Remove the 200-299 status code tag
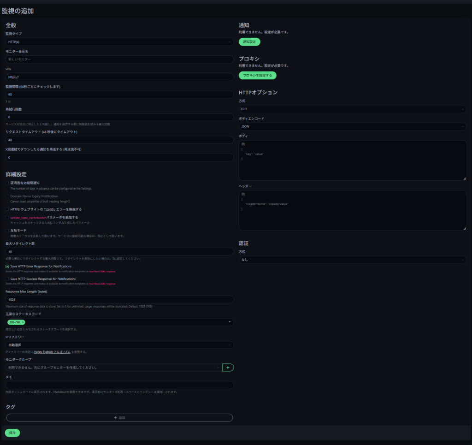This screenshot has width=472, height=445. point(23,322)
